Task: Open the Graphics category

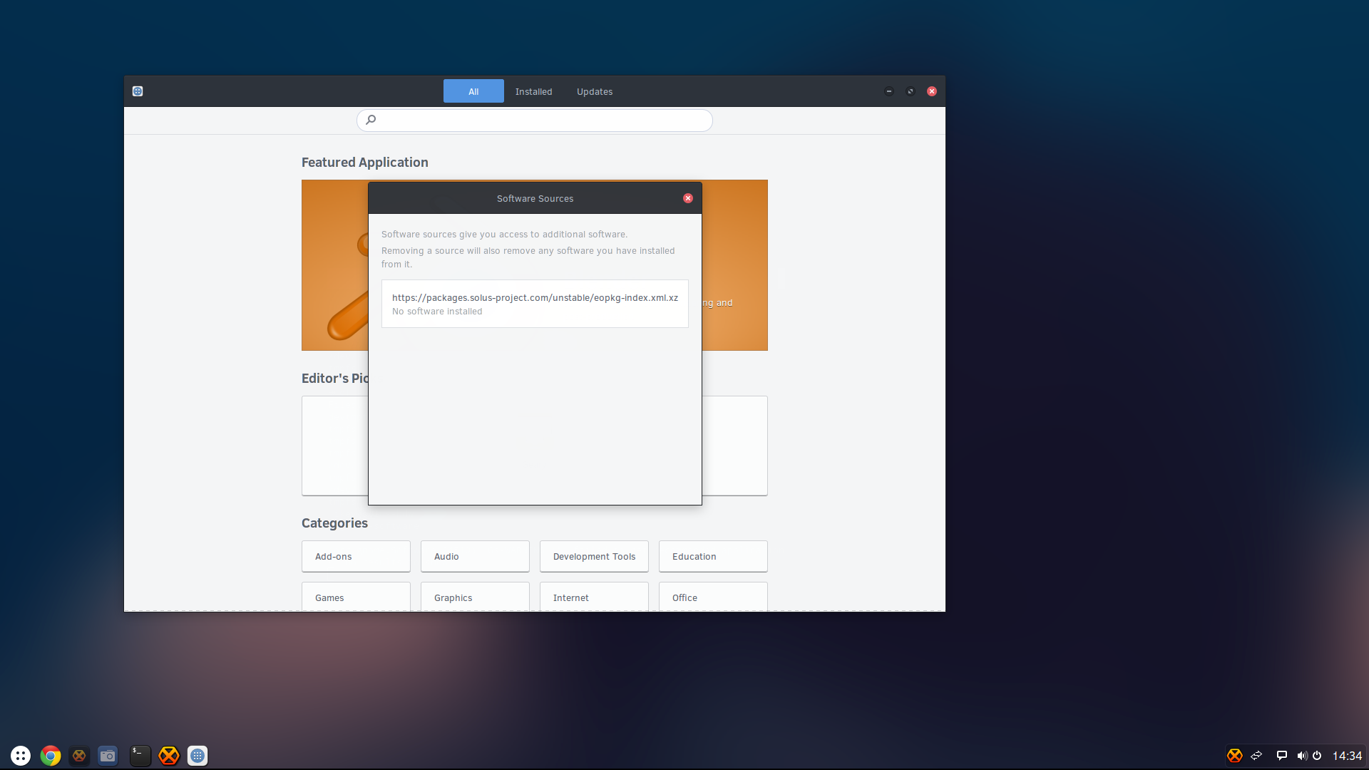Action: point(475,597)
